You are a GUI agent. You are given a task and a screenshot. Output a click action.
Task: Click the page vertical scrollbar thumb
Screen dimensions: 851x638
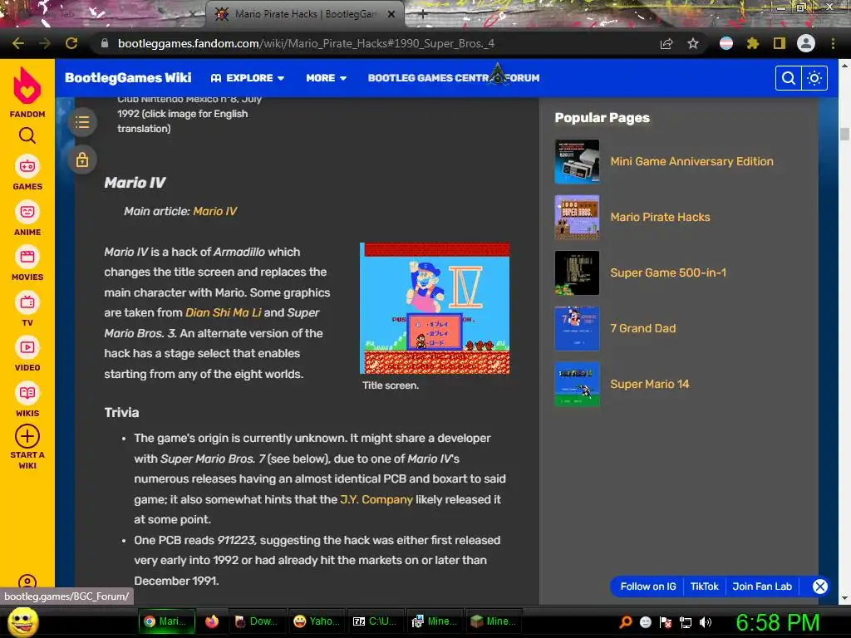(844, 134)
